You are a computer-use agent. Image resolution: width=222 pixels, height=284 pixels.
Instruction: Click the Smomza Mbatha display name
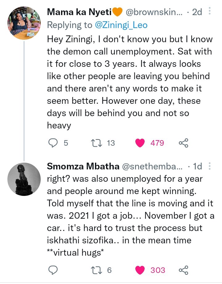83,166
